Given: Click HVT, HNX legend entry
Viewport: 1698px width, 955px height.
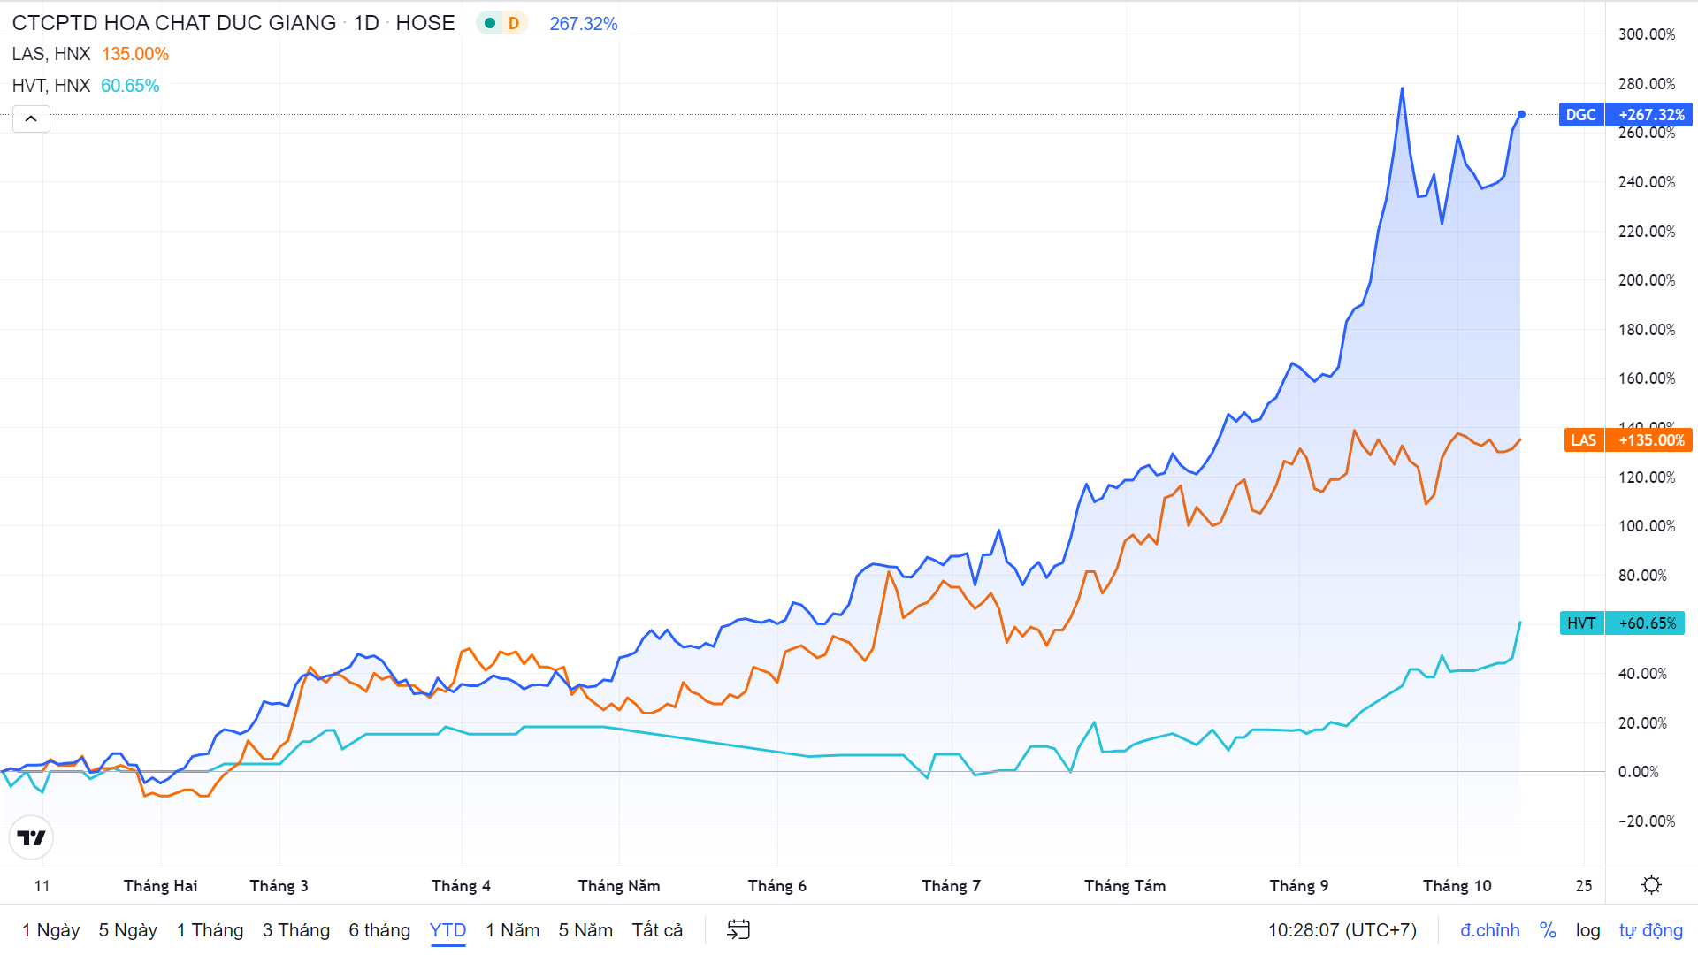Looking at the screenshot, I should (x=51, y=86).
